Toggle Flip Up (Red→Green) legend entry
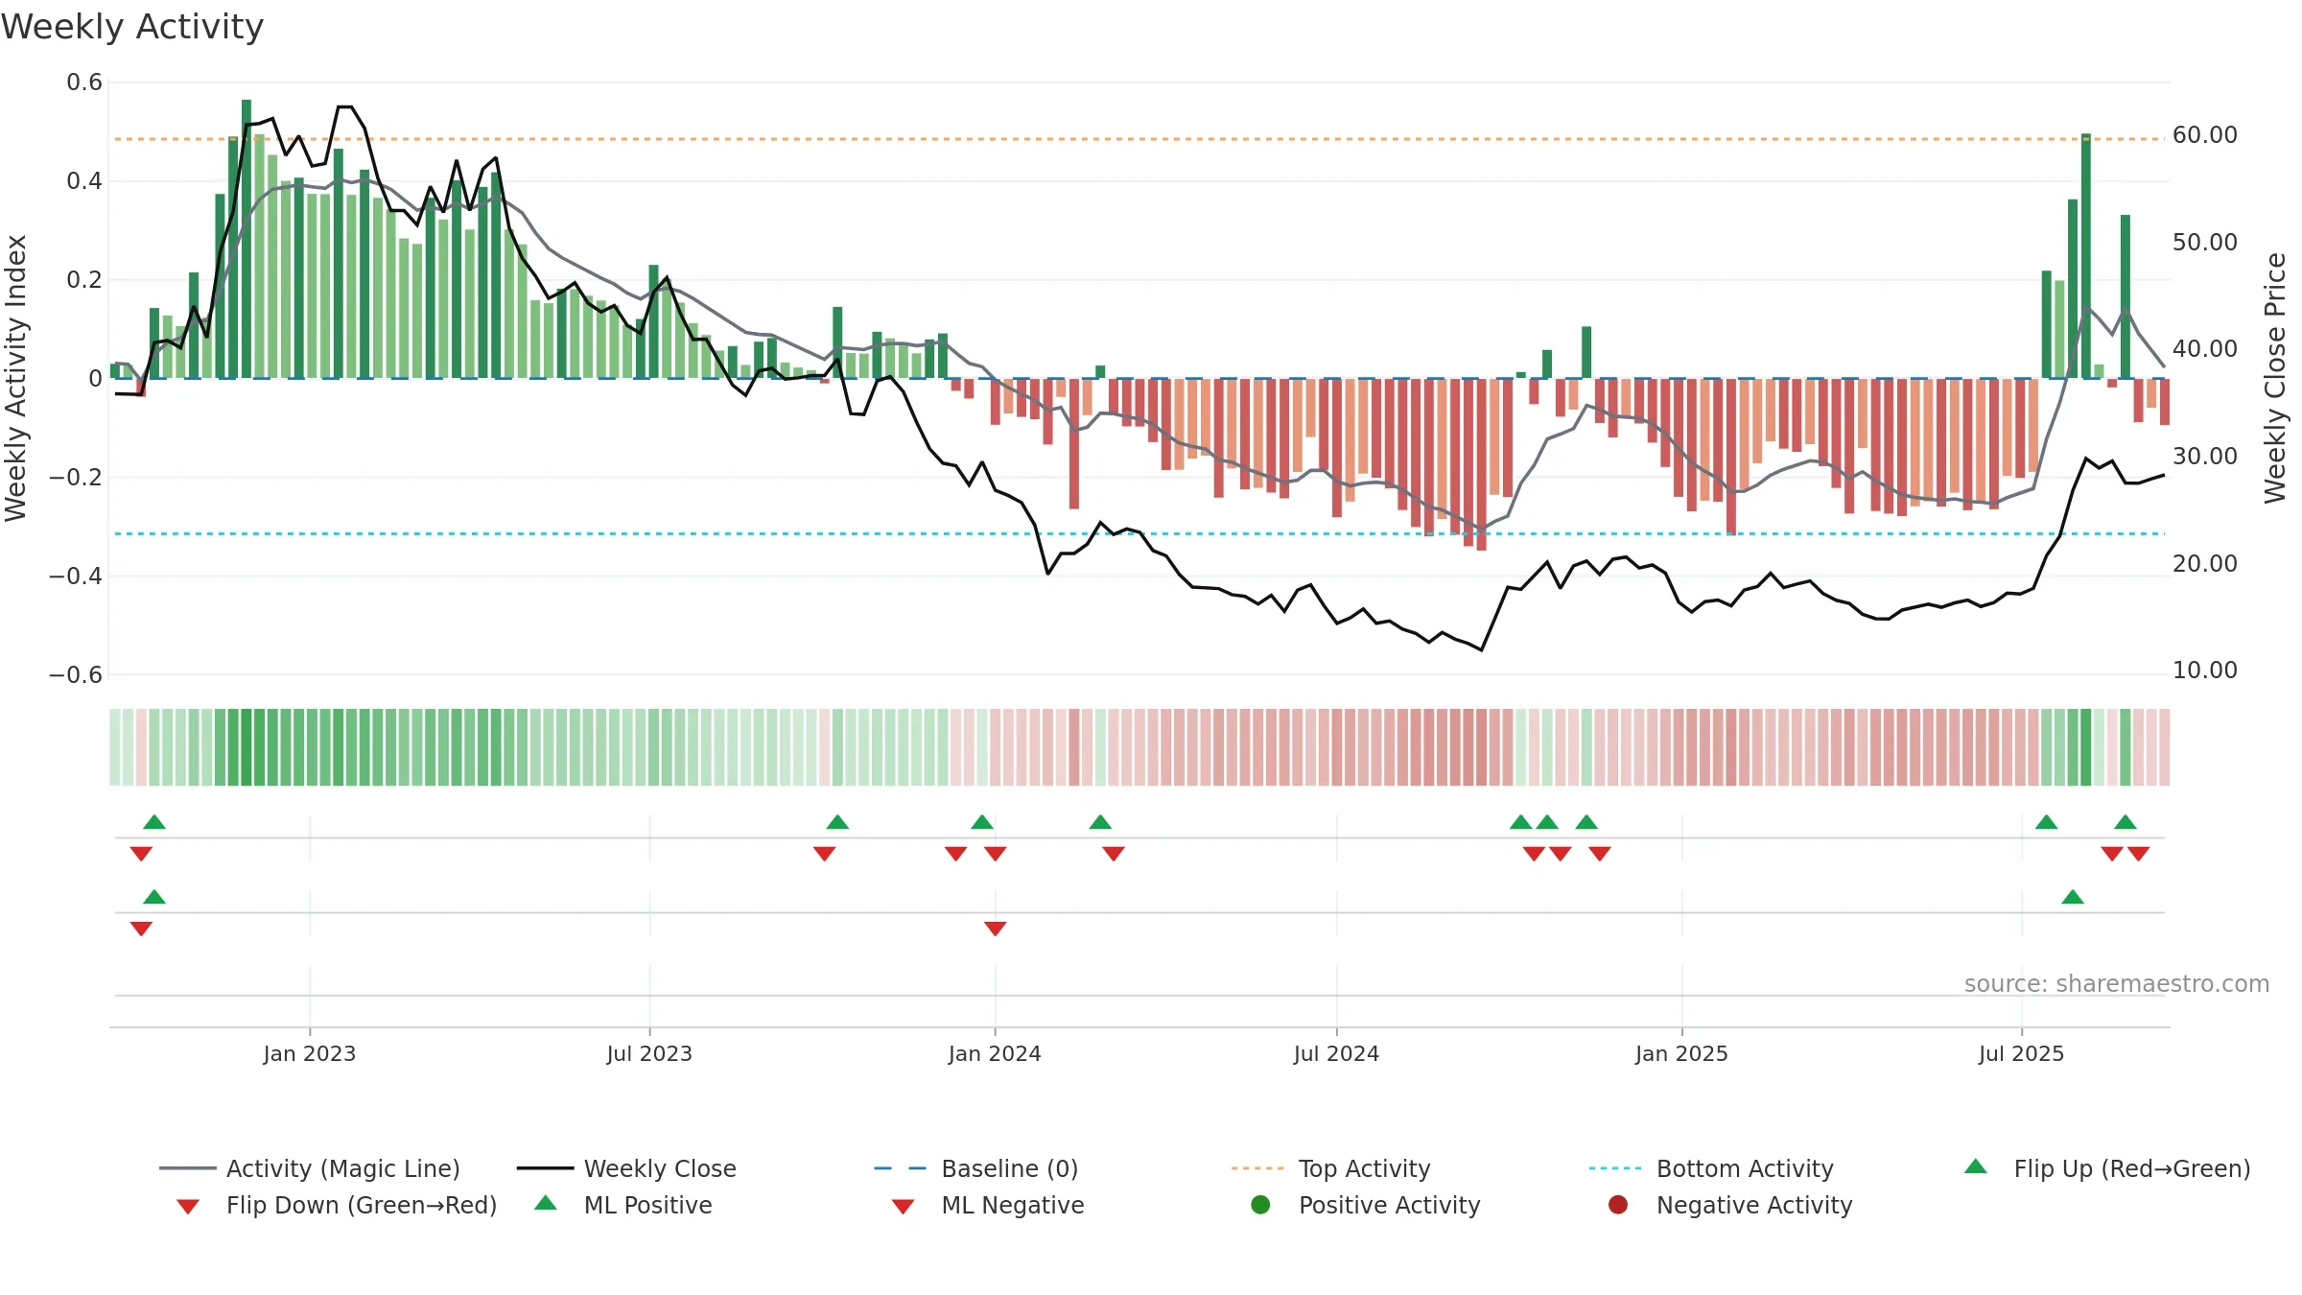Image resolution: width=2302 pixels, height=1295 pixels. coord(2107,1168)
